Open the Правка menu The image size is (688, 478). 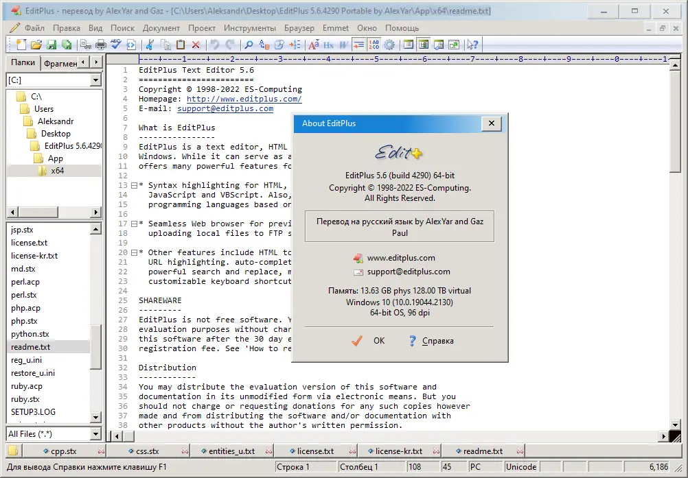pyautogui.click(x=66, y=28)
